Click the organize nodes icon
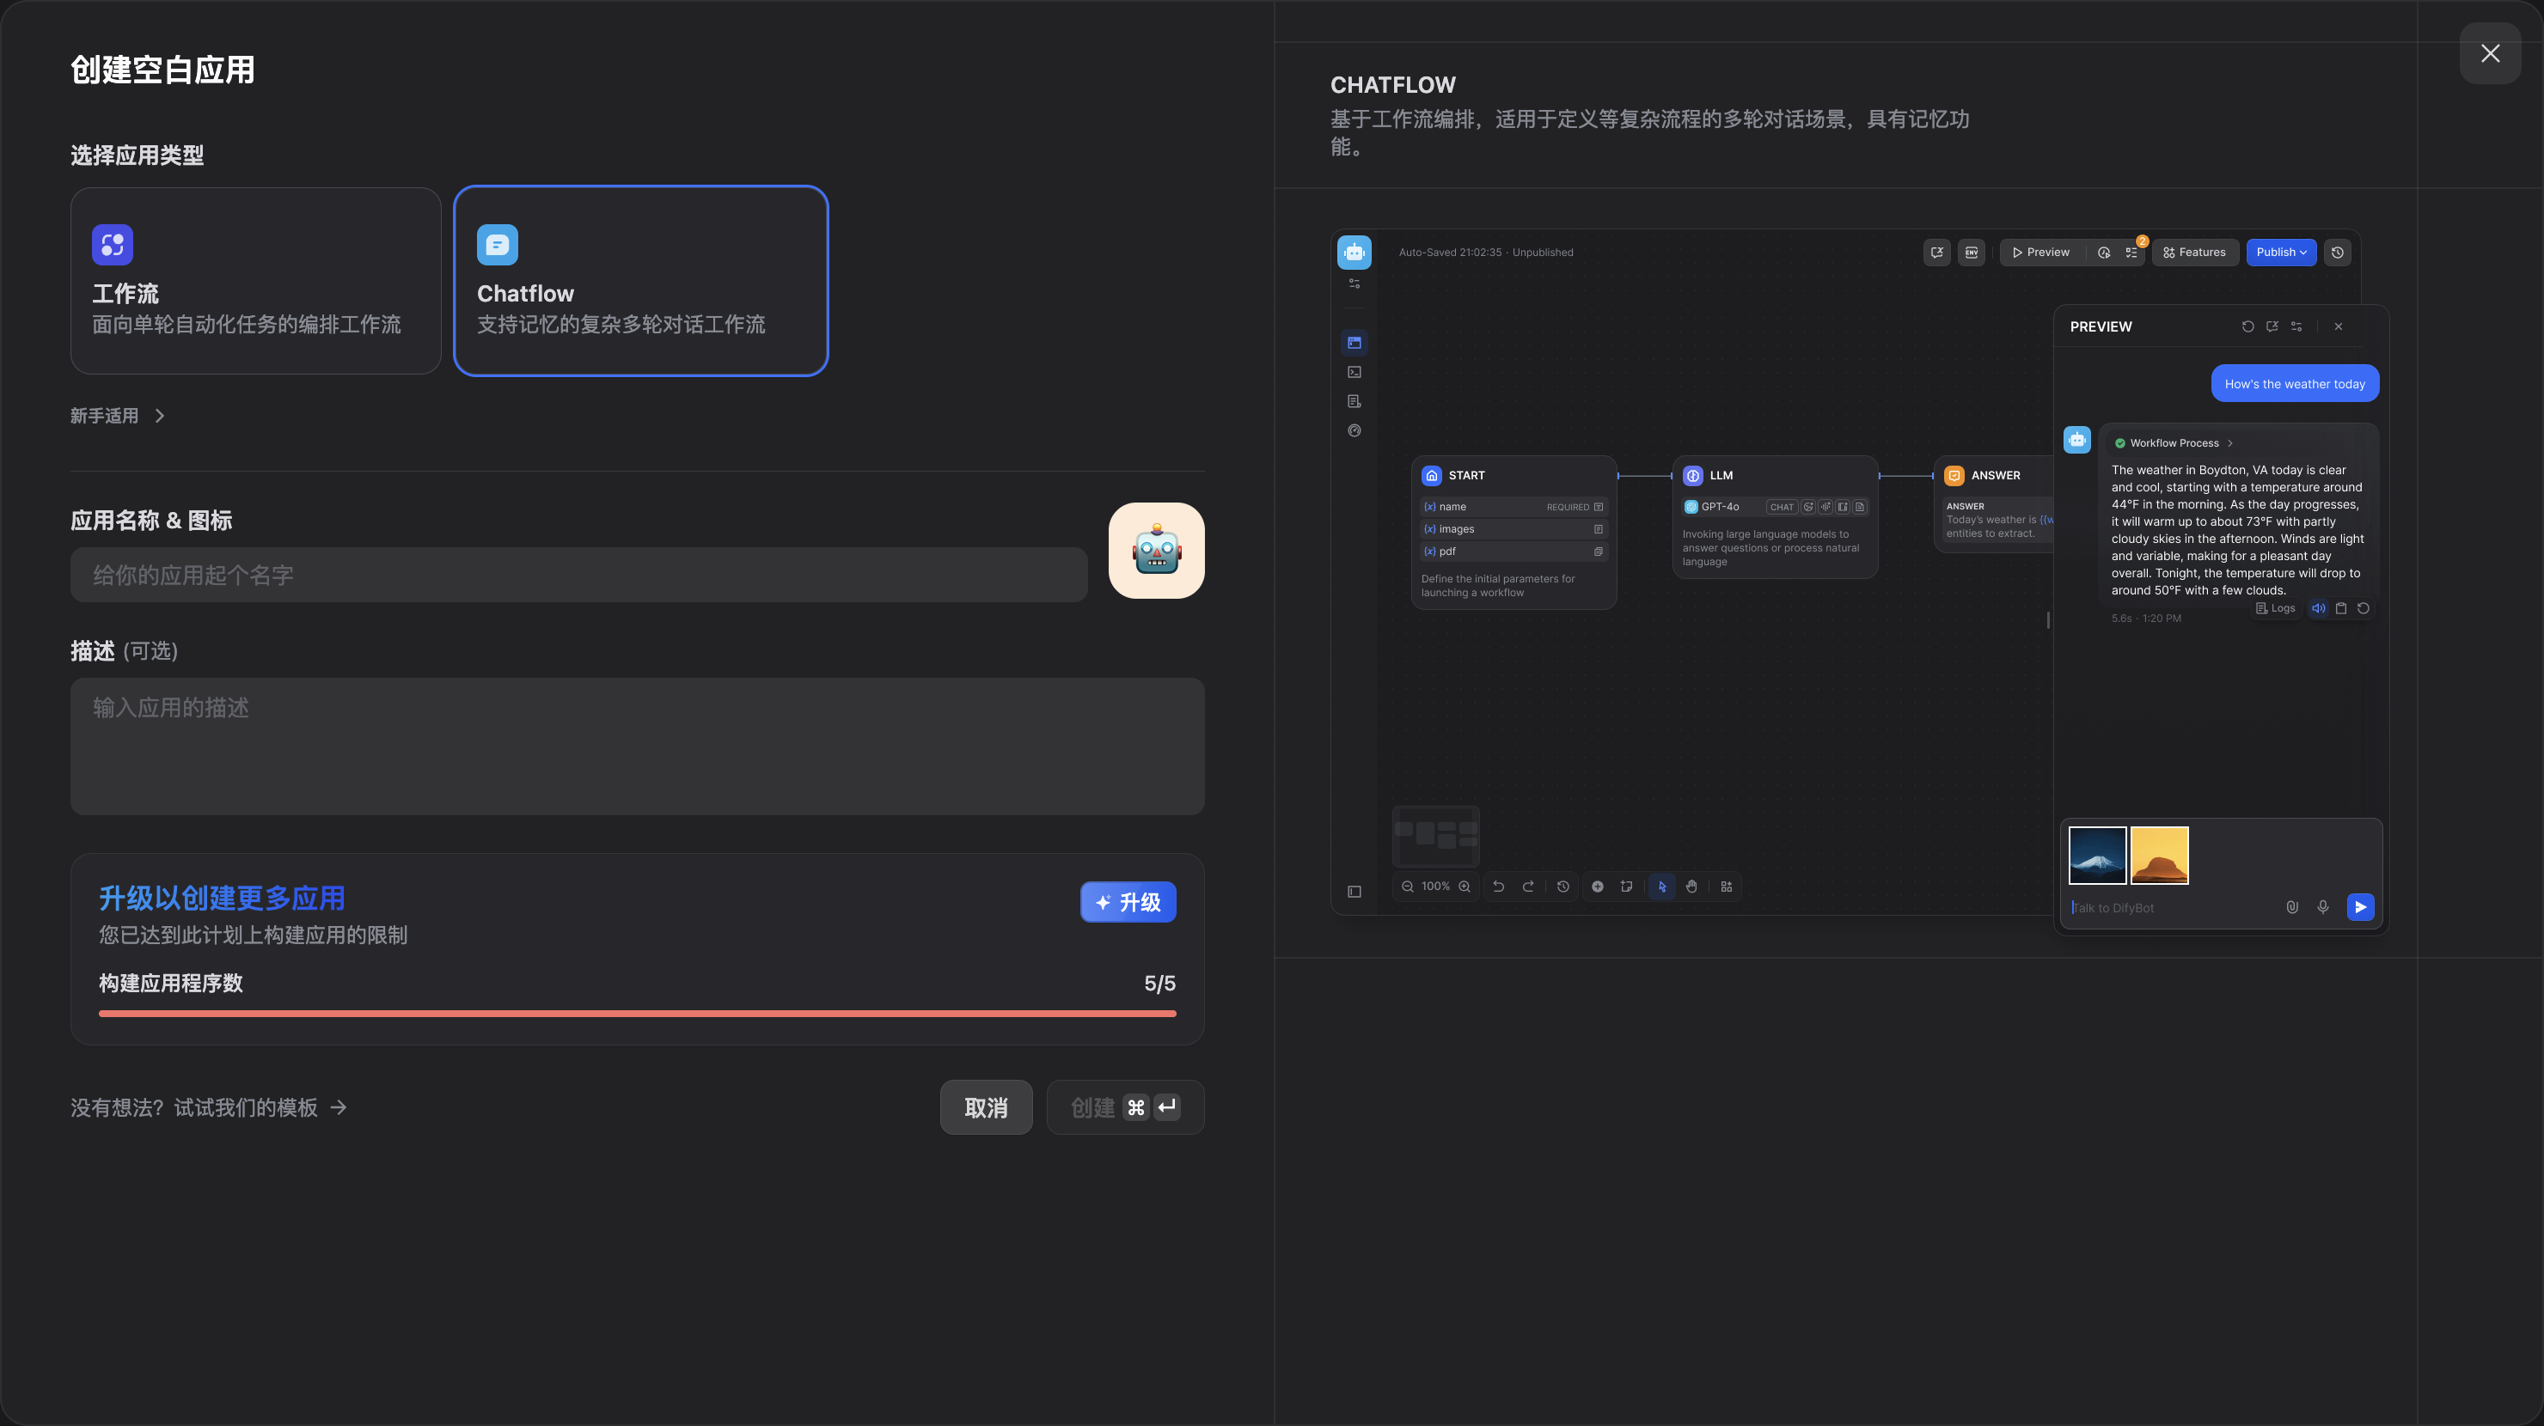This screenshot has height=1426, width=2544. click(x=1727, y=887)
